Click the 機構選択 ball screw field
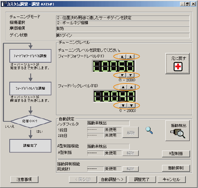198x188 pixels. coord(123,23)
